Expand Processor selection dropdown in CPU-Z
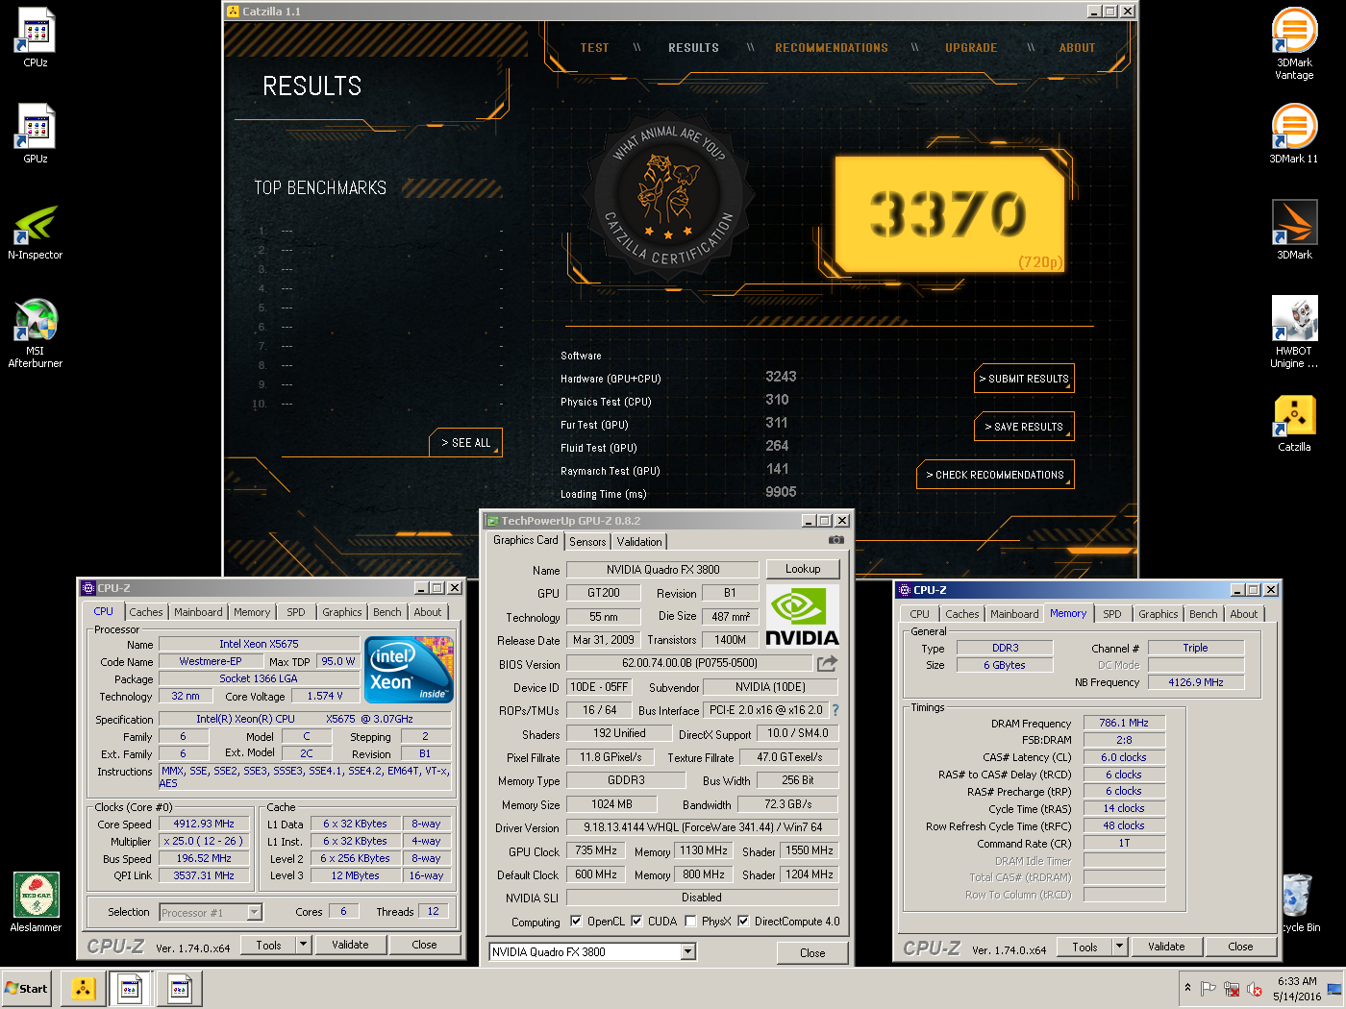Viewport: 1346px width, 1009px height. pyautogui.click(x=255, y=913)
